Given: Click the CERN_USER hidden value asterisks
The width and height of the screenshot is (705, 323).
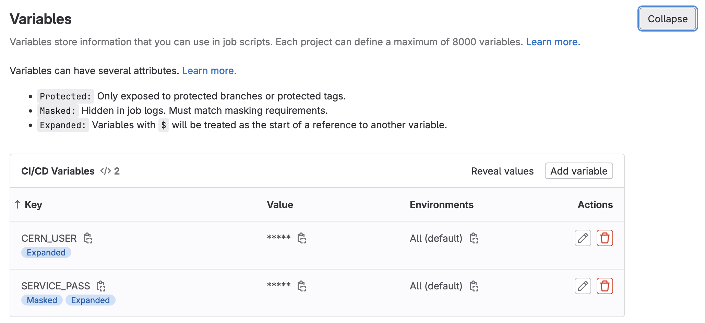Looking at the screenshot, I should [x=279, y=238].
